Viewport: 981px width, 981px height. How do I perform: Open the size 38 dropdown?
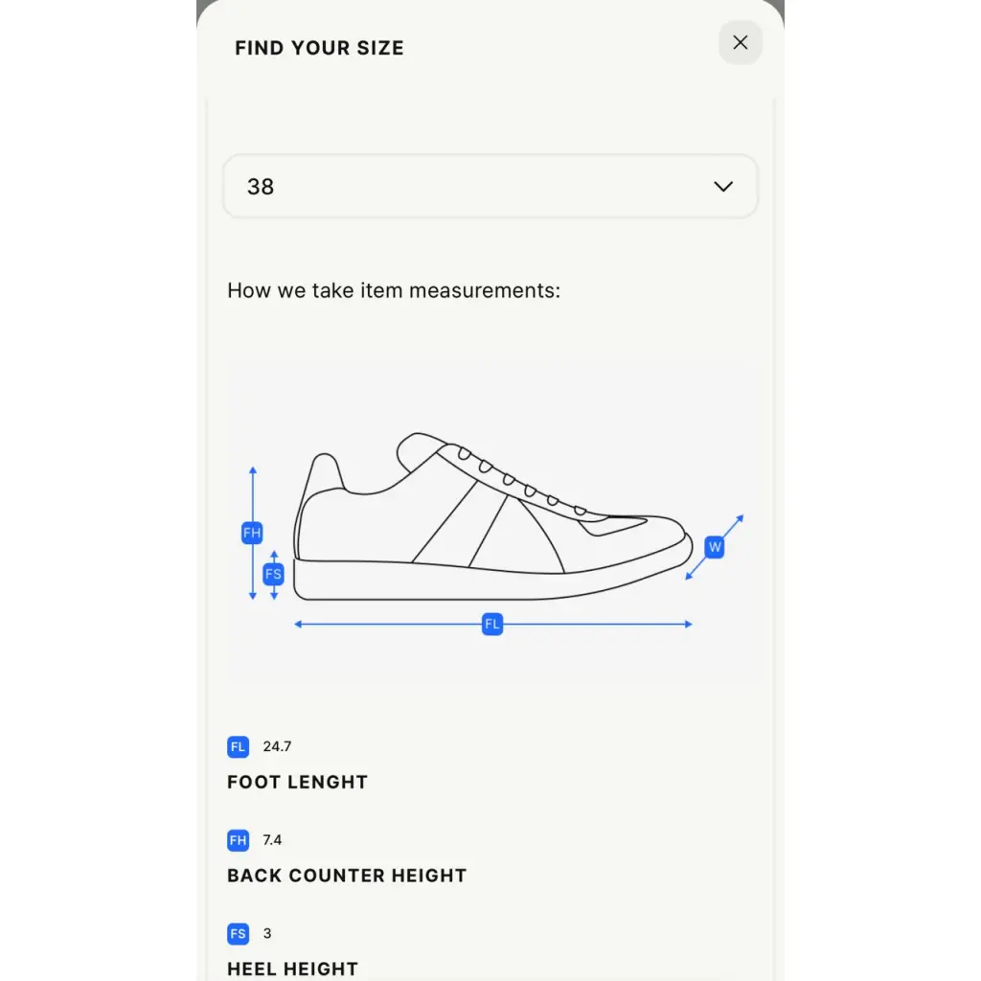(490, 187)
